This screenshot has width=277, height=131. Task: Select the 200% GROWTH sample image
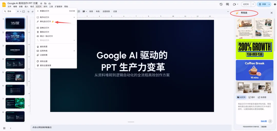[255, 49]
